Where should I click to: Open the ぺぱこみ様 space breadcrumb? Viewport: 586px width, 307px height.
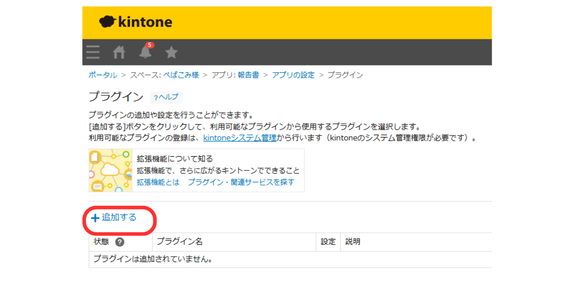(180, 75)
